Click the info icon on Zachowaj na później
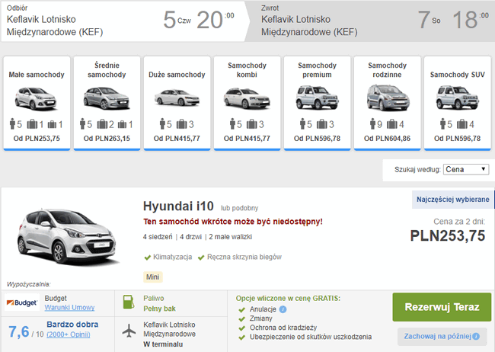 (476, 337)
